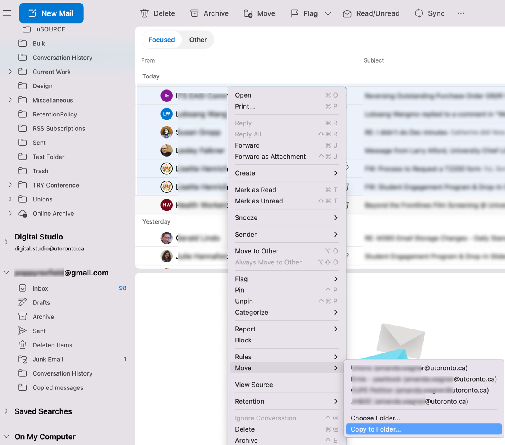Open the Move tool in the toolbar
The image size is (505, 445).
coord(249,13)
